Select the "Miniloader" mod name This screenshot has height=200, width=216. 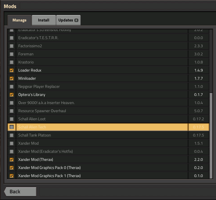point(27,78)
